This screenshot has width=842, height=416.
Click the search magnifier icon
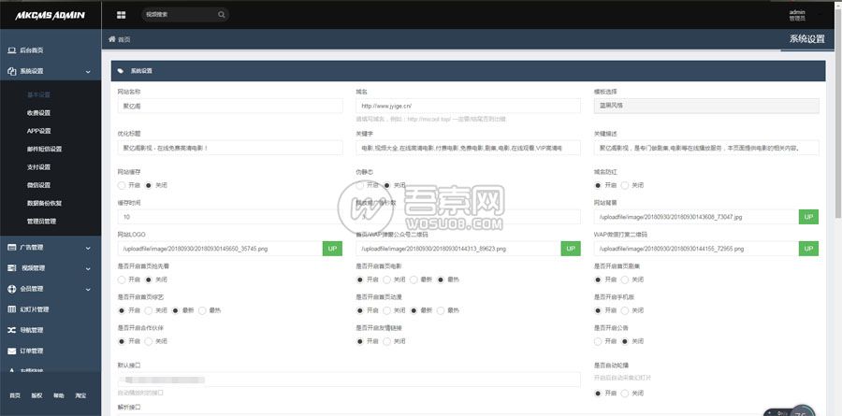221,15
